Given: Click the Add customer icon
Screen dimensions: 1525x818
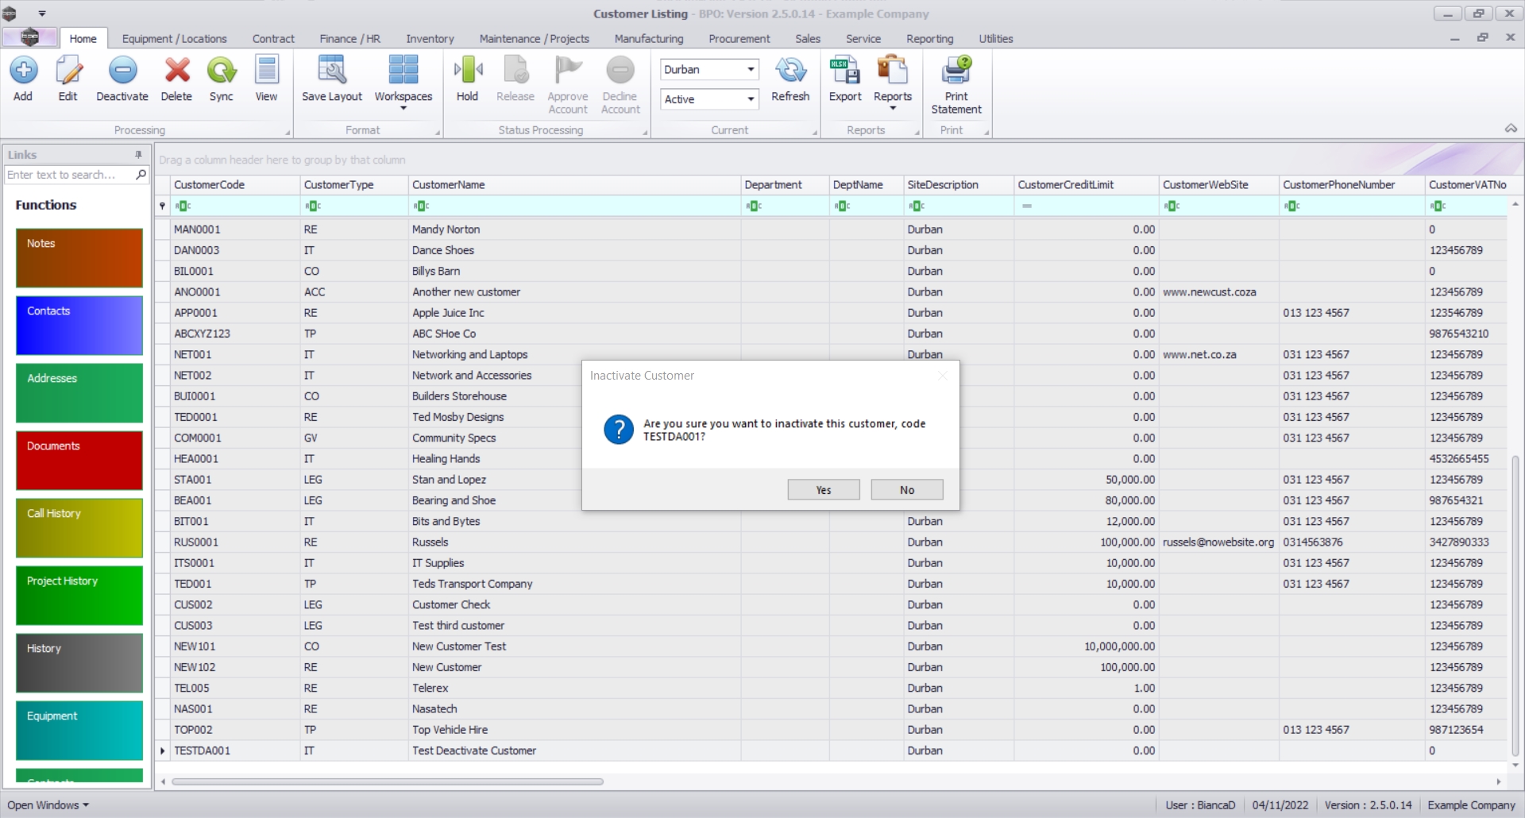Looking at the screenshot, I should tap(23, 71).
